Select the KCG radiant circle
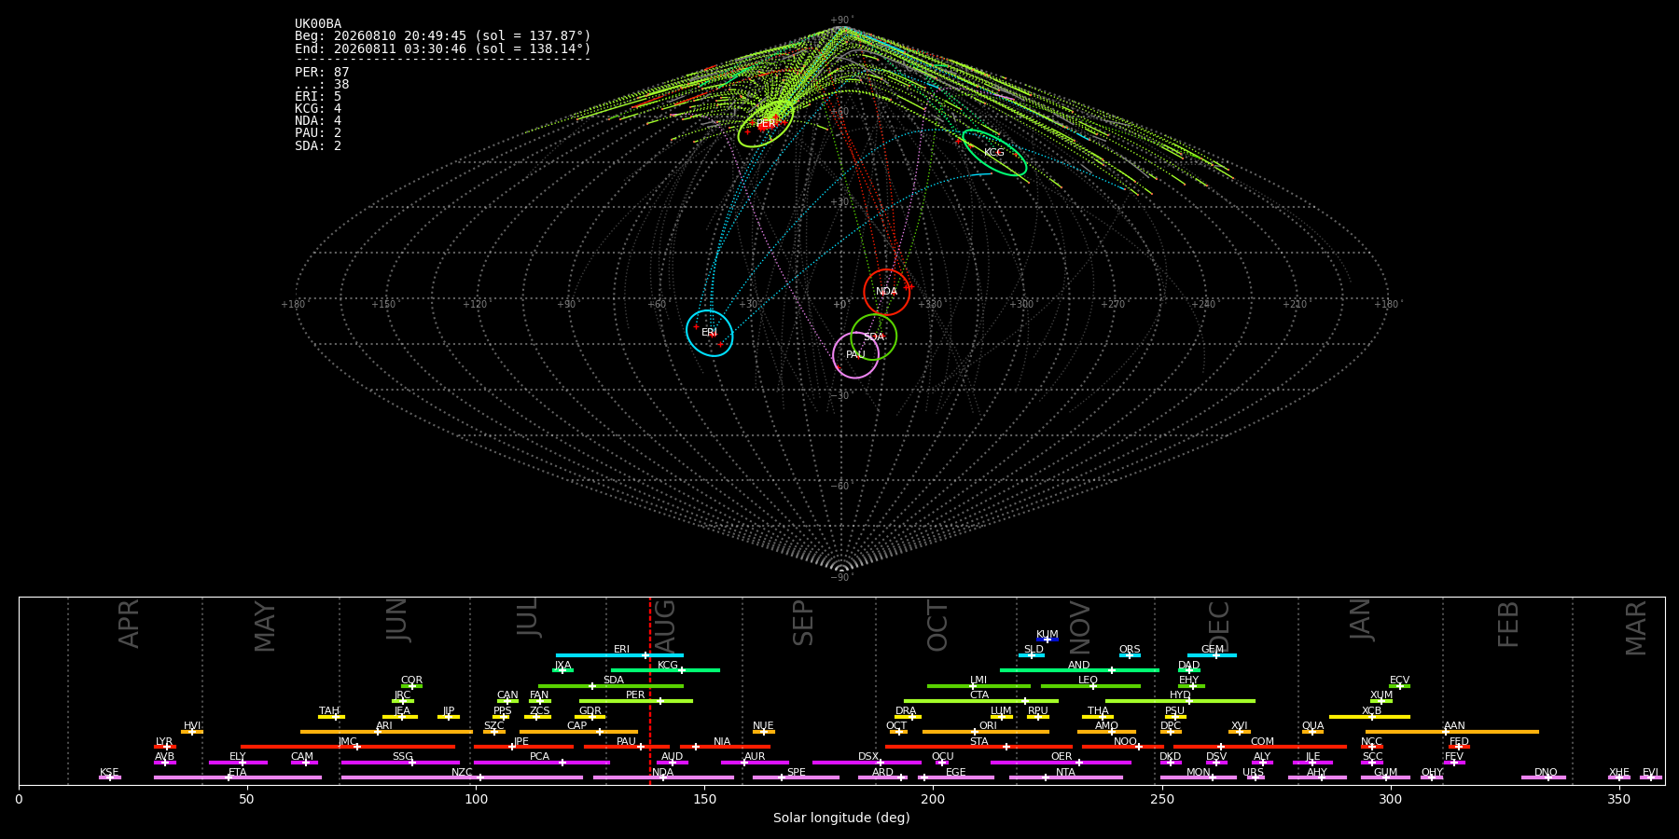Screen dimensions: 1679x839 (x=994, y=153)
